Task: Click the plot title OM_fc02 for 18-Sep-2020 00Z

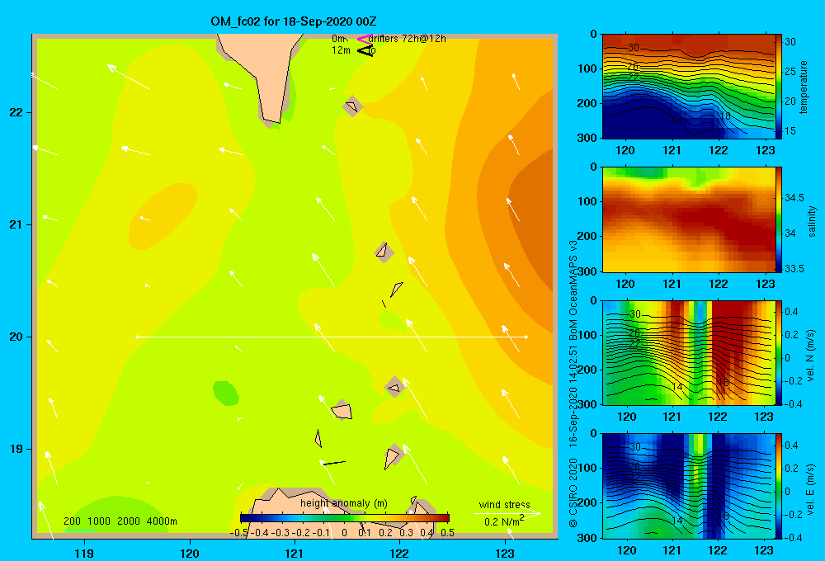Action: point(294,21)
